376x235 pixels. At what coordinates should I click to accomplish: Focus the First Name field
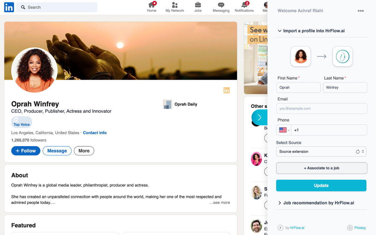[x=298, y=88]
